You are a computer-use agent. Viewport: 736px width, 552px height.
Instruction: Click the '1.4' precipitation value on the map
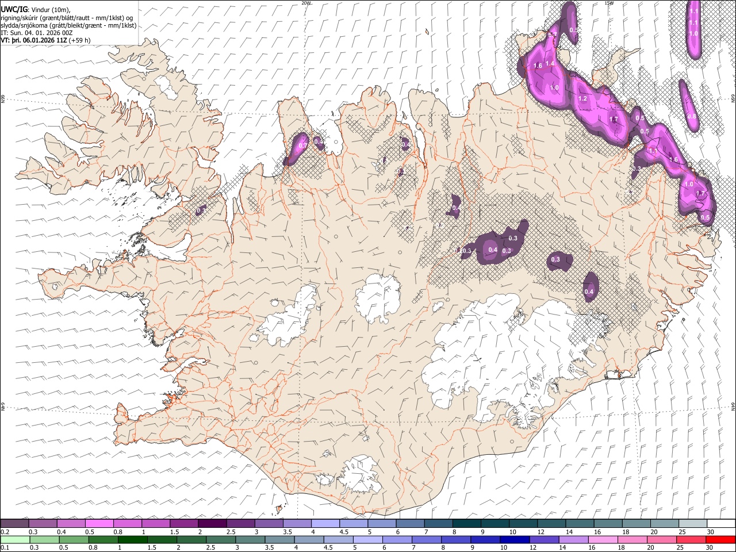[x=550, y=64]
